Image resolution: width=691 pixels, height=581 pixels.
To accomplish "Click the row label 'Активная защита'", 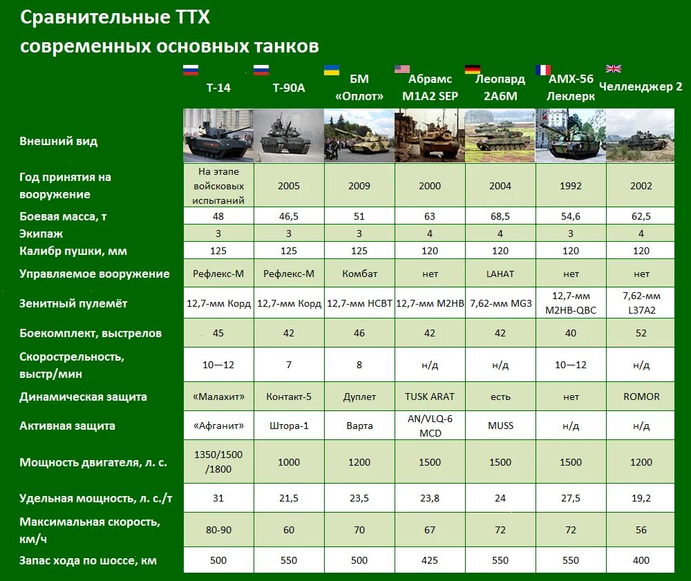I will tap(67, 426).
